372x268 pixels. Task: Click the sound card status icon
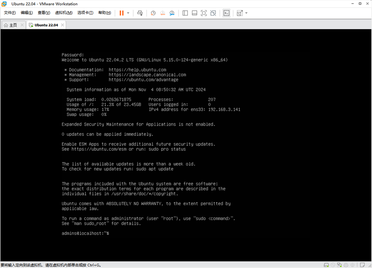pyautogui.click(x=353, y=265)
